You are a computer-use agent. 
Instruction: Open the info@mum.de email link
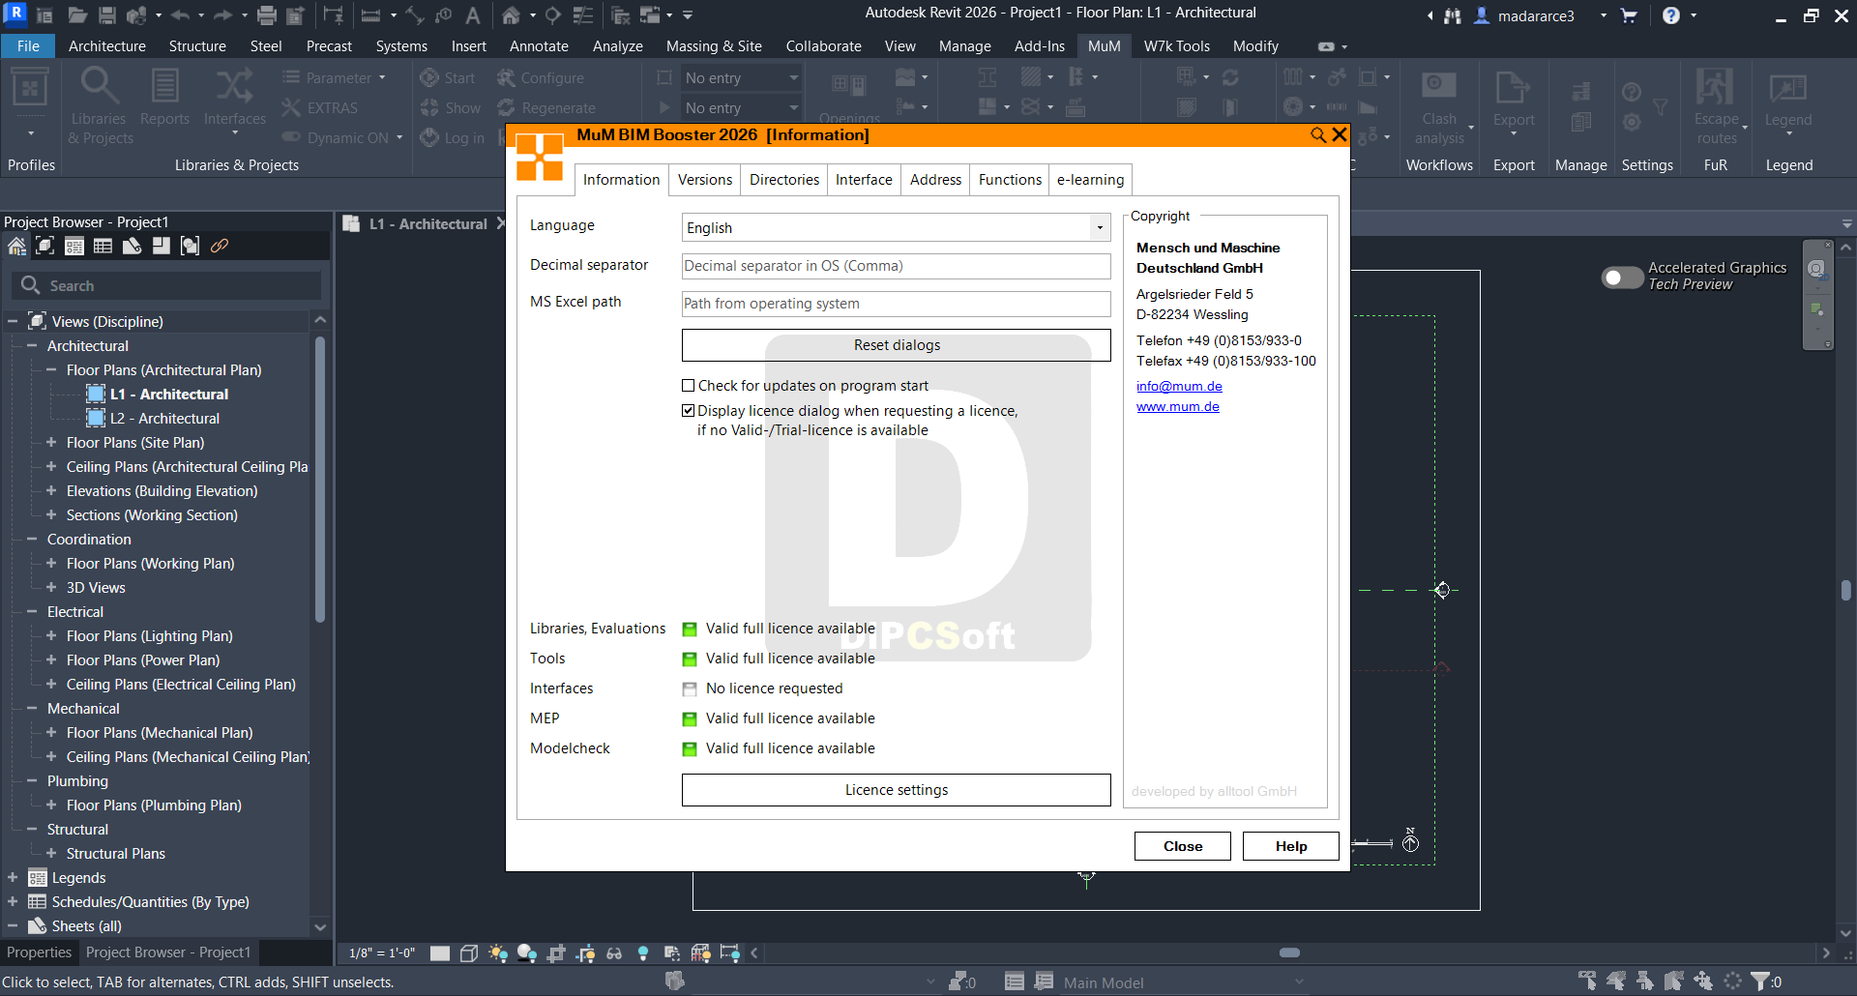pos(1179,386)
